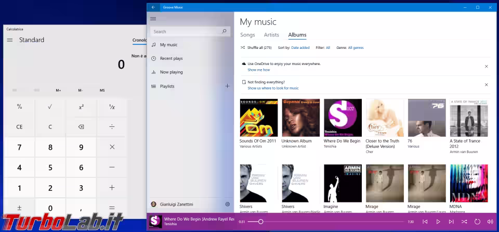Click MS in Calculator

pos(102,91)
